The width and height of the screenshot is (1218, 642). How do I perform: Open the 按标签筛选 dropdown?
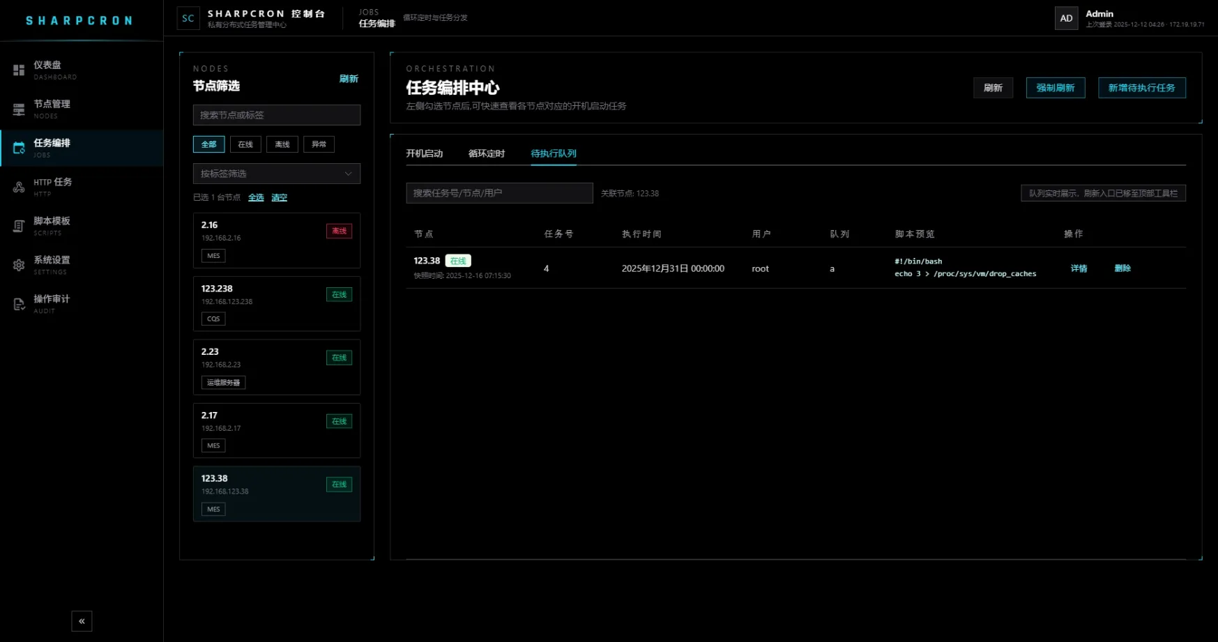(276, 174)
